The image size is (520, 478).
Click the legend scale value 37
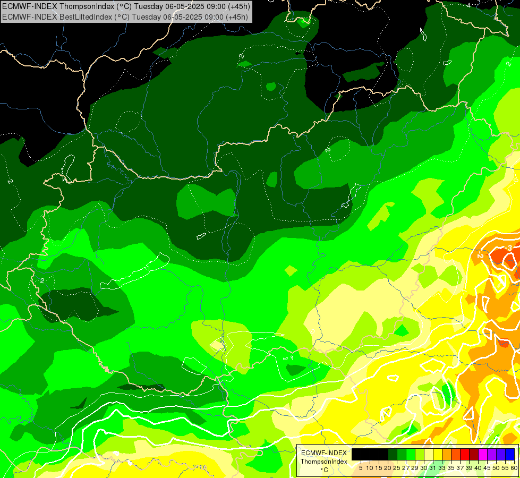[461, 468]
